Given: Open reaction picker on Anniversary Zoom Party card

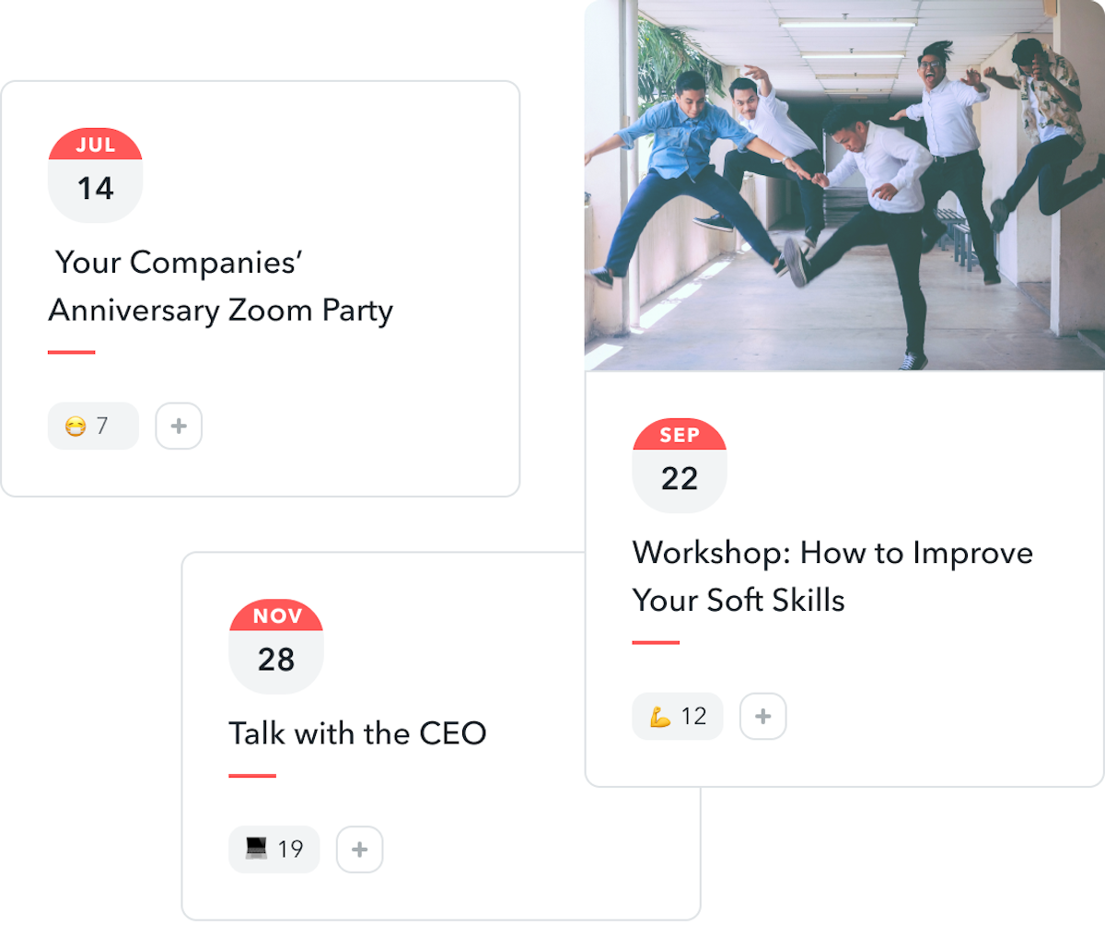Looking at the screenshot, I should tap(179, 426).
